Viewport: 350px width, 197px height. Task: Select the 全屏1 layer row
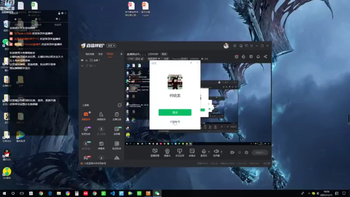(x=101, y=60)
